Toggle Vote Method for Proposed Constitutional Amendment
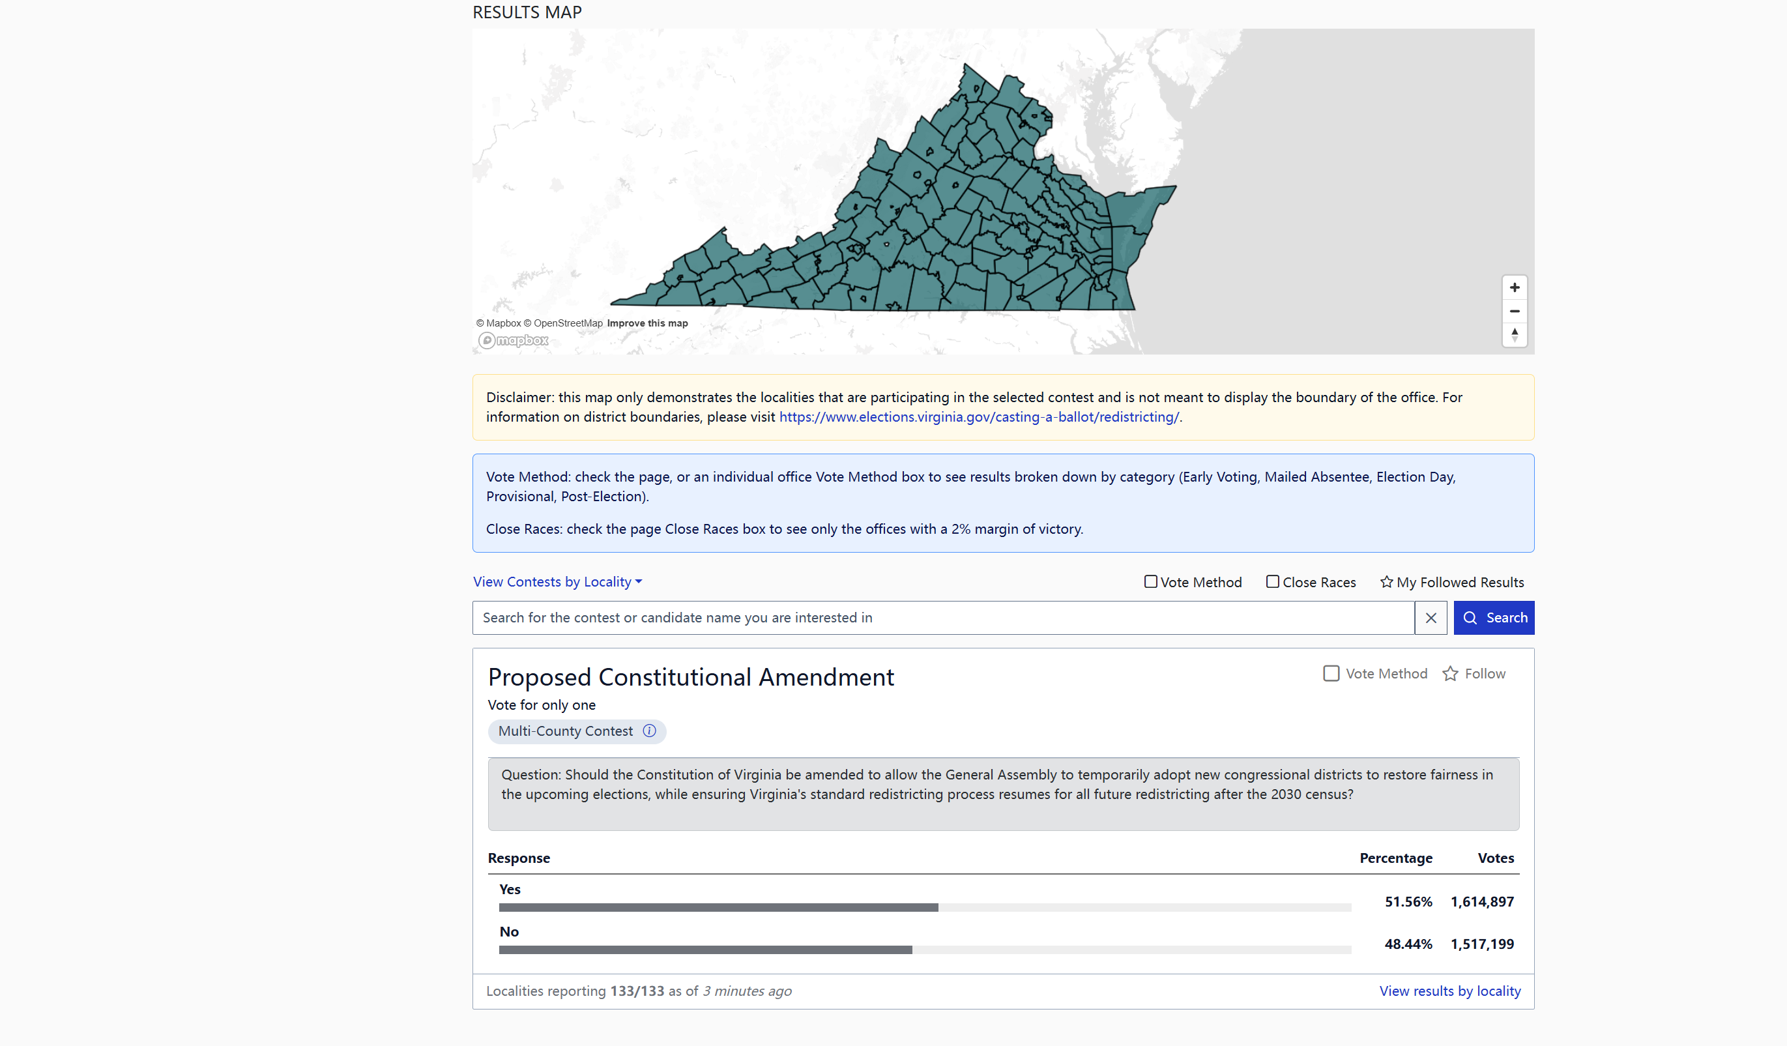1787x1046 pixels. coord(1331,674)
